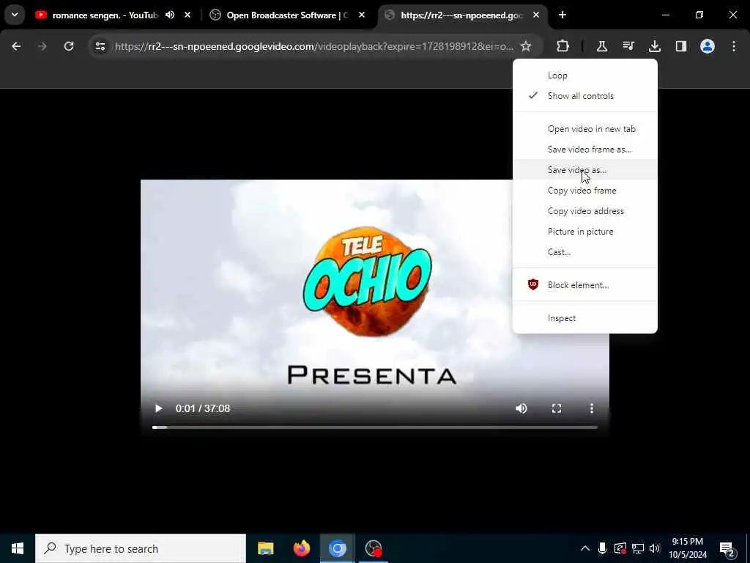Choose Loop in the context menu
This screenshot has height=563, width=750.
tap(585, 76)
